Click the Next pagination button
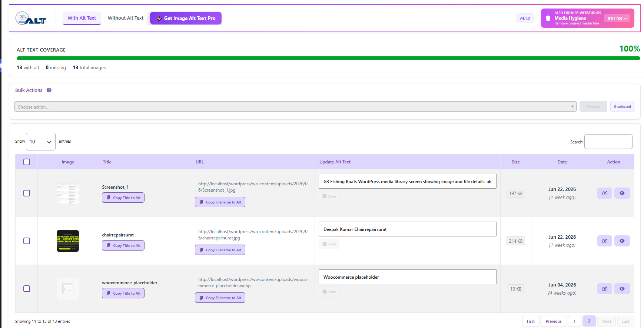Screen dimensions: 644x328 click(x=607, y=321)
